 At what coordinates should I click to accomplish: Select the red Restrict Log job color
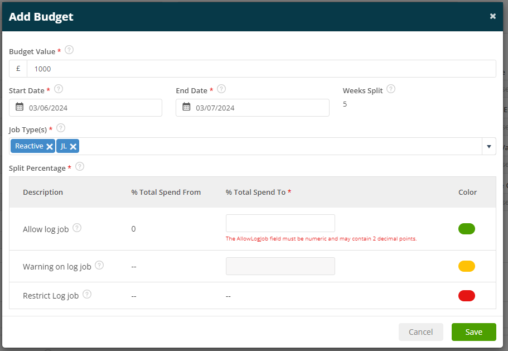tap(467, 296)
